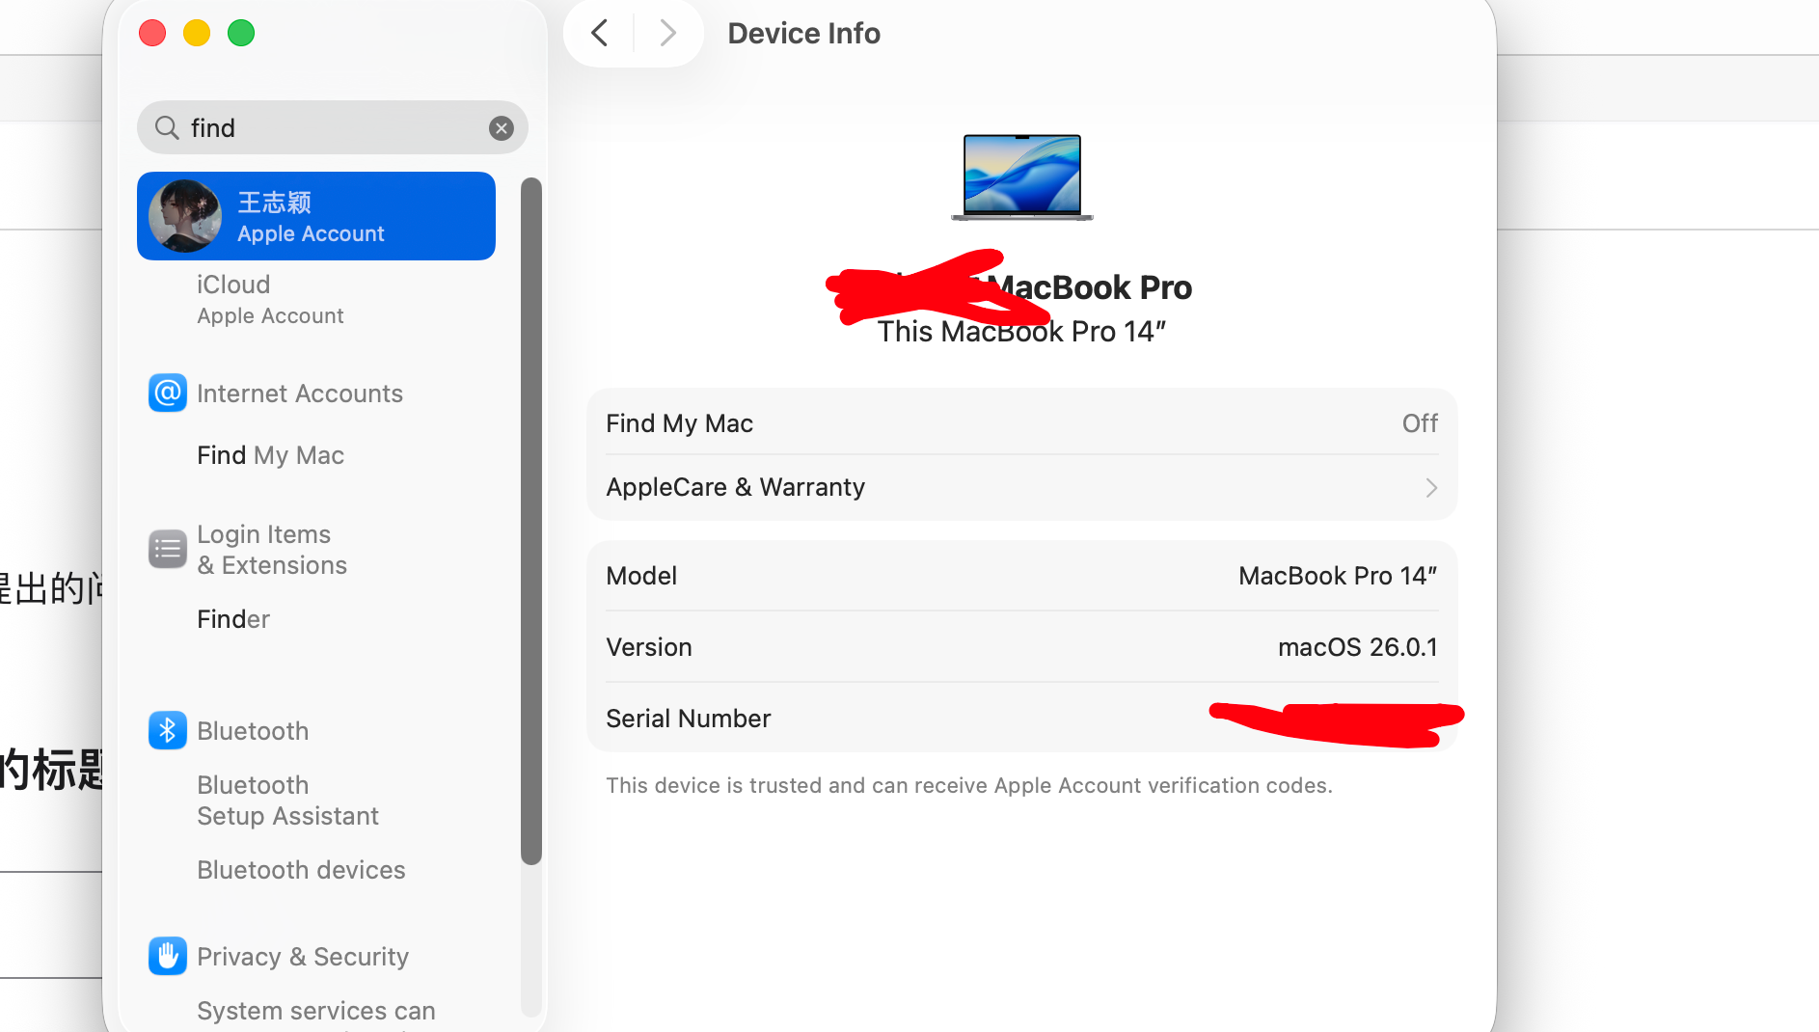The image size is (1819, 1032).
Task: Click the search magnifier icon
Action: click(167, 127)
